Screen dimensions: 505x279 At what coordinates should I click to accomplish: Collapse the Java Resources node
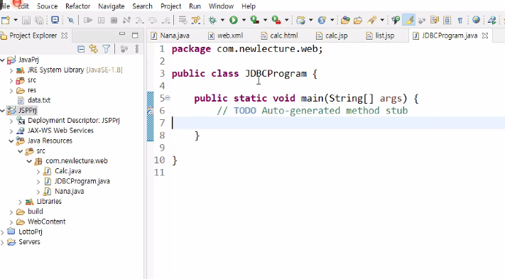[x=11, y=141]
